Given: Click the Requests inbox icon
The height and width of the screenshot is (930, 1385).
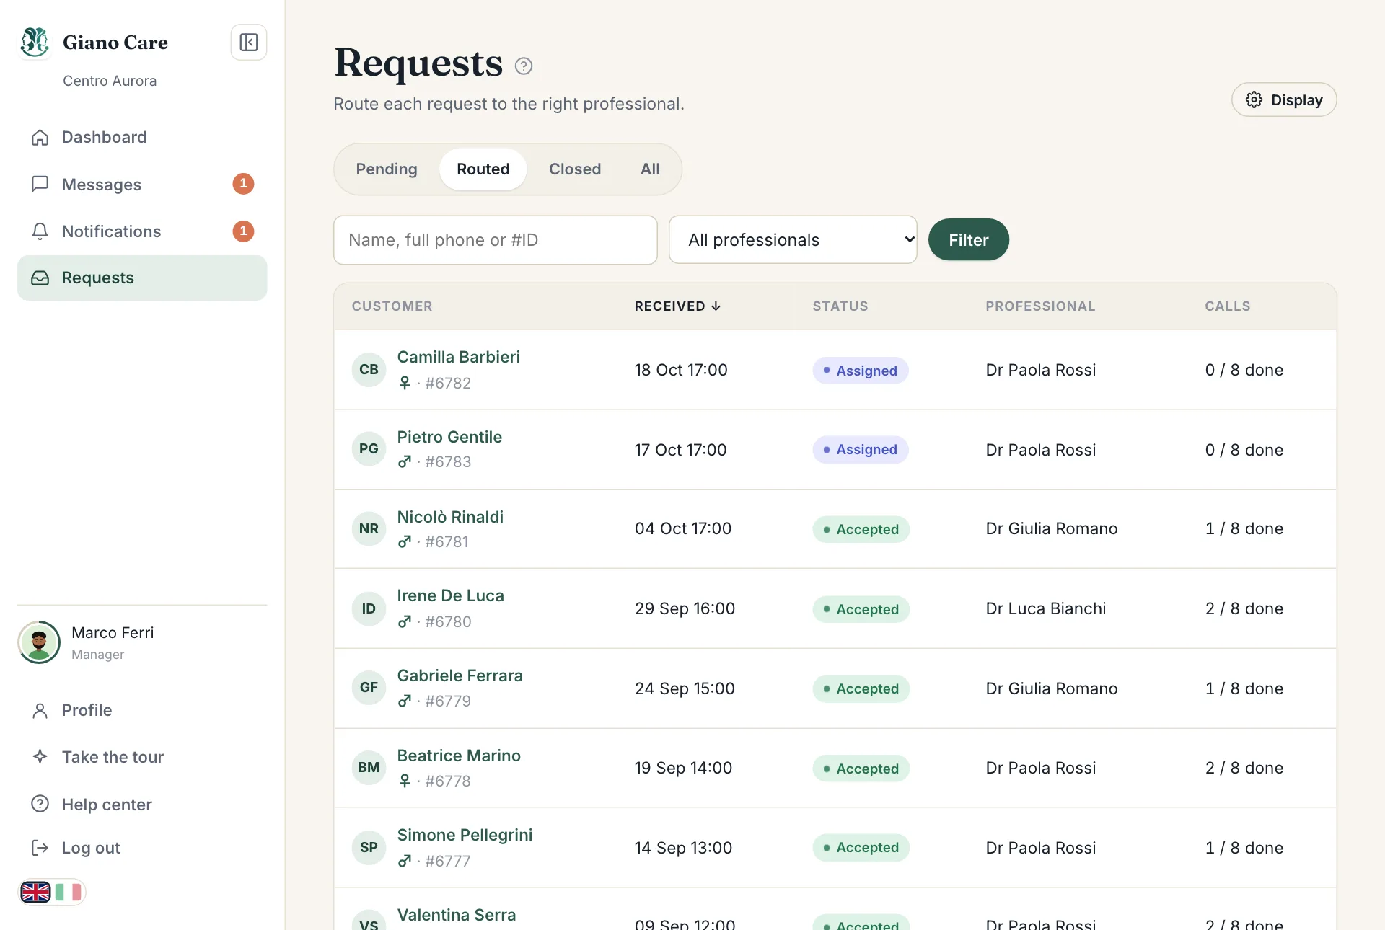Looking at the screenshot, I should click(x=40, y=278).
